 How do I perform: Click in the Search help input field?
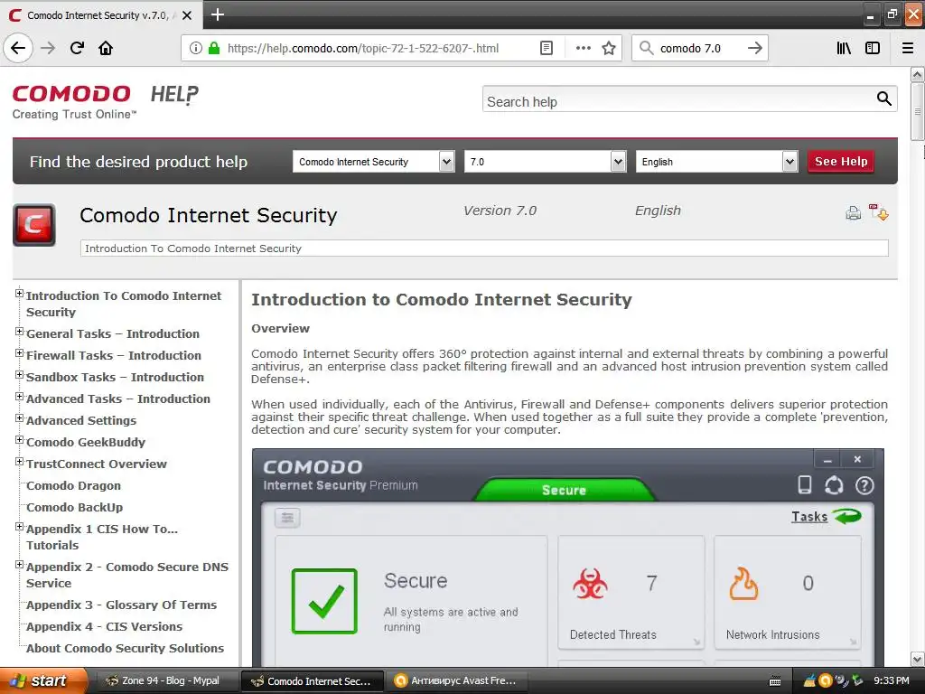point(678,101)
